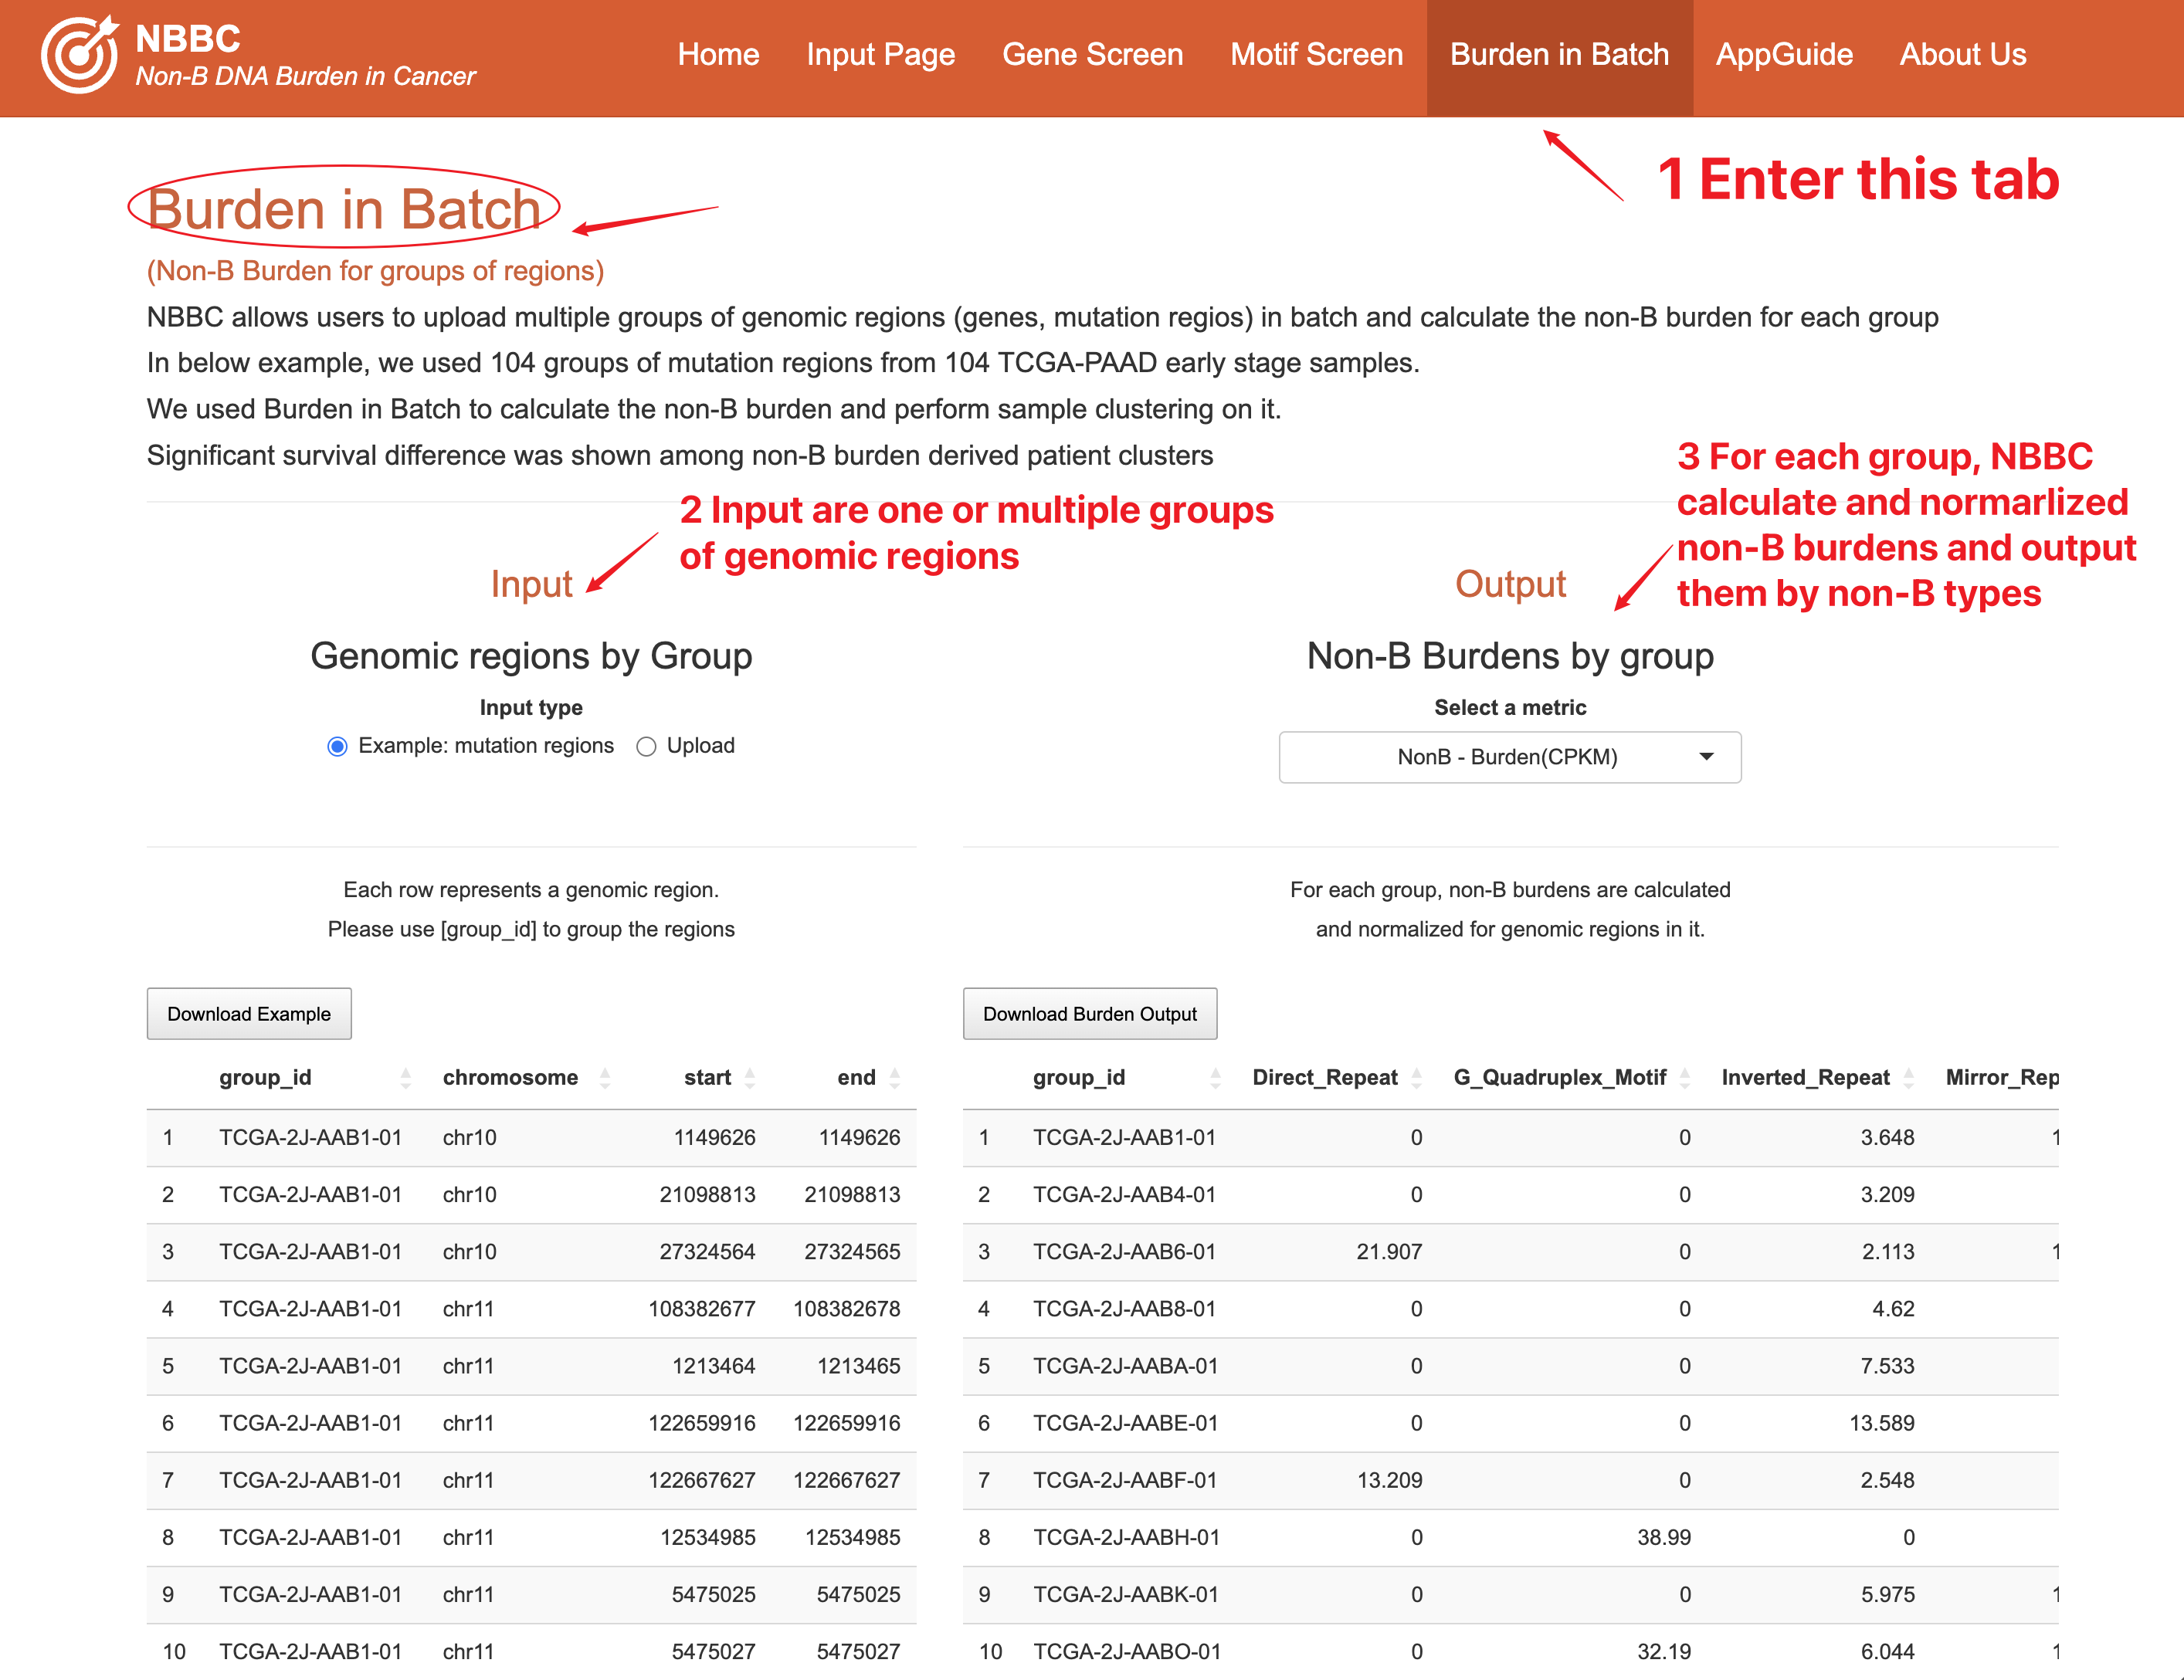Sort input table by start arrows

(x=750, y=1078)
